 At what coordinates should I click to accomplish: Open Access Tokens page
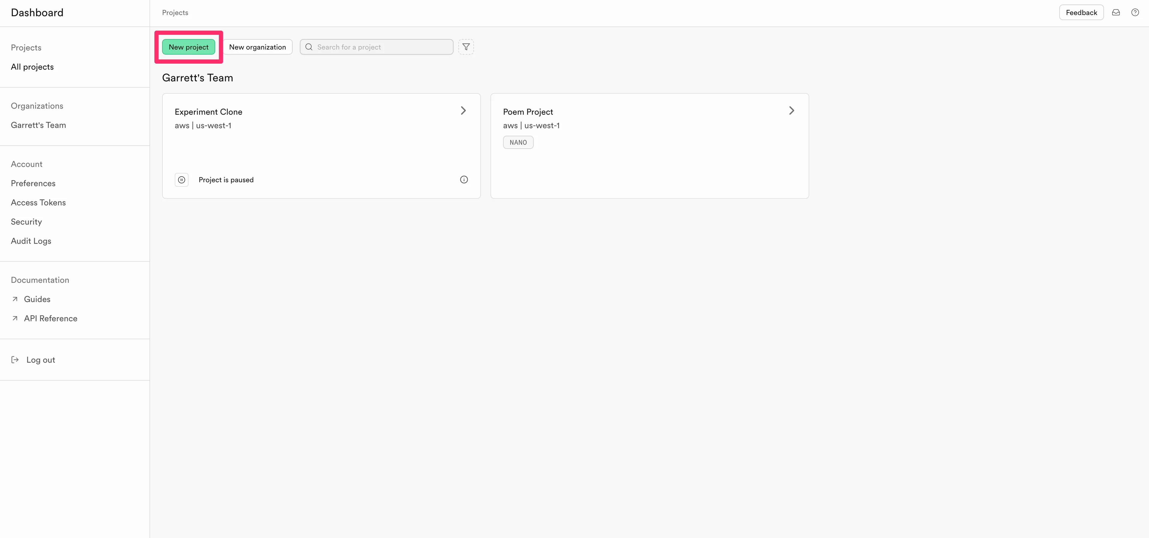(38, 203)
